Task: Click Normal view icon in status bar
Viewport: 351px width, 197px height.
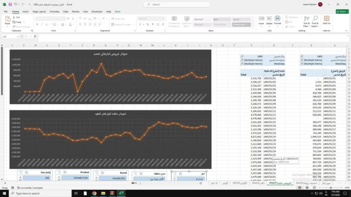Action: point(300,188)
